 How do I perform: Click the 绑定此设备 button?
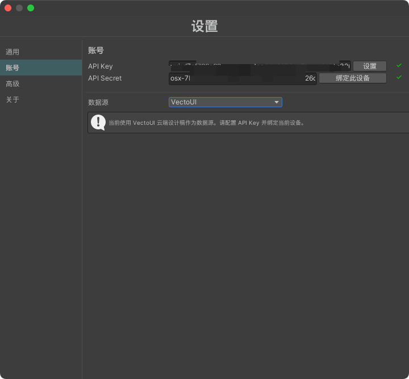pos(353,78)
